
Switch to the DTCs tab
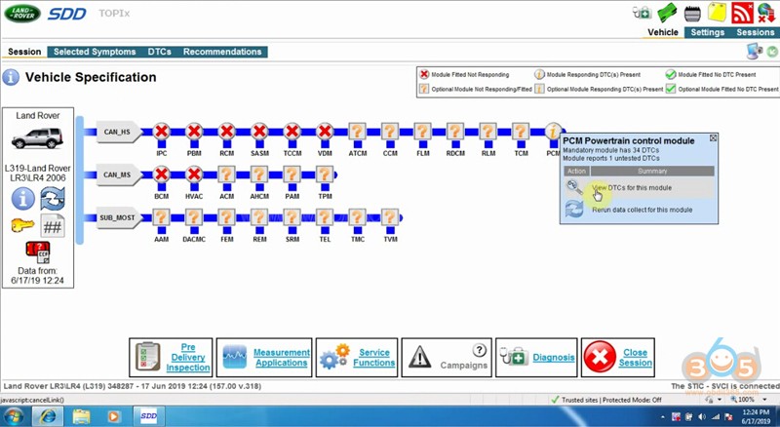(159, 52)
